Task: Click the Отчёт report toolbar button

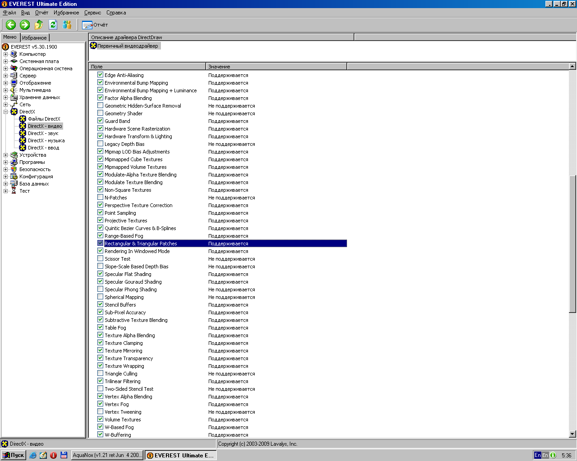Action: tap(95, 25)
